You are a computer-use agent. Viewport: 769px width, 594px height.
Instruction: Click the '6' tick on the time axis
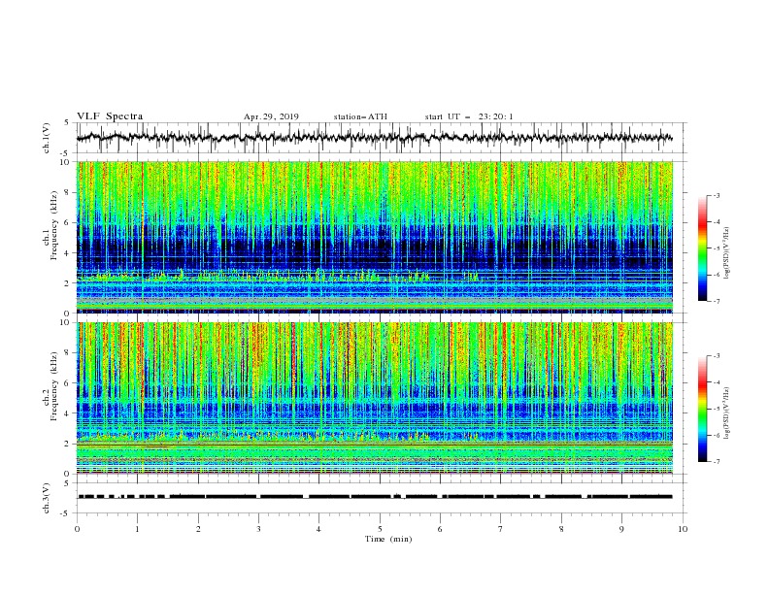pyautogui.click(x=440, y=529)
